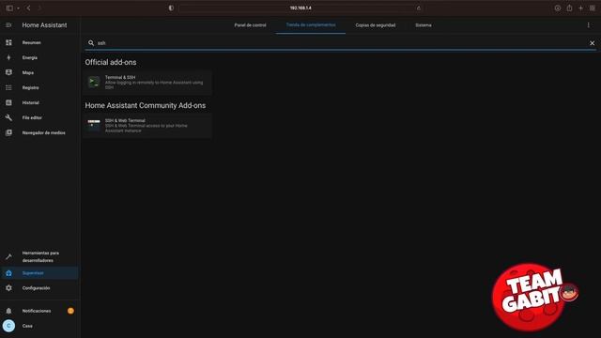Switch to Copias de seguridad tab

tap(376, 25)
